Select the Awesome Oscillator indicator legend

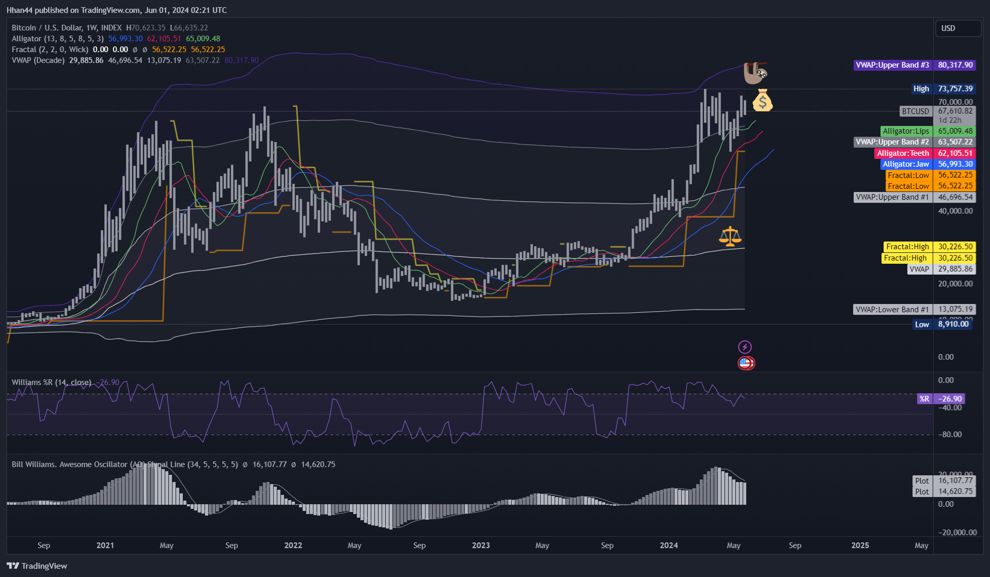pos(125,464)
